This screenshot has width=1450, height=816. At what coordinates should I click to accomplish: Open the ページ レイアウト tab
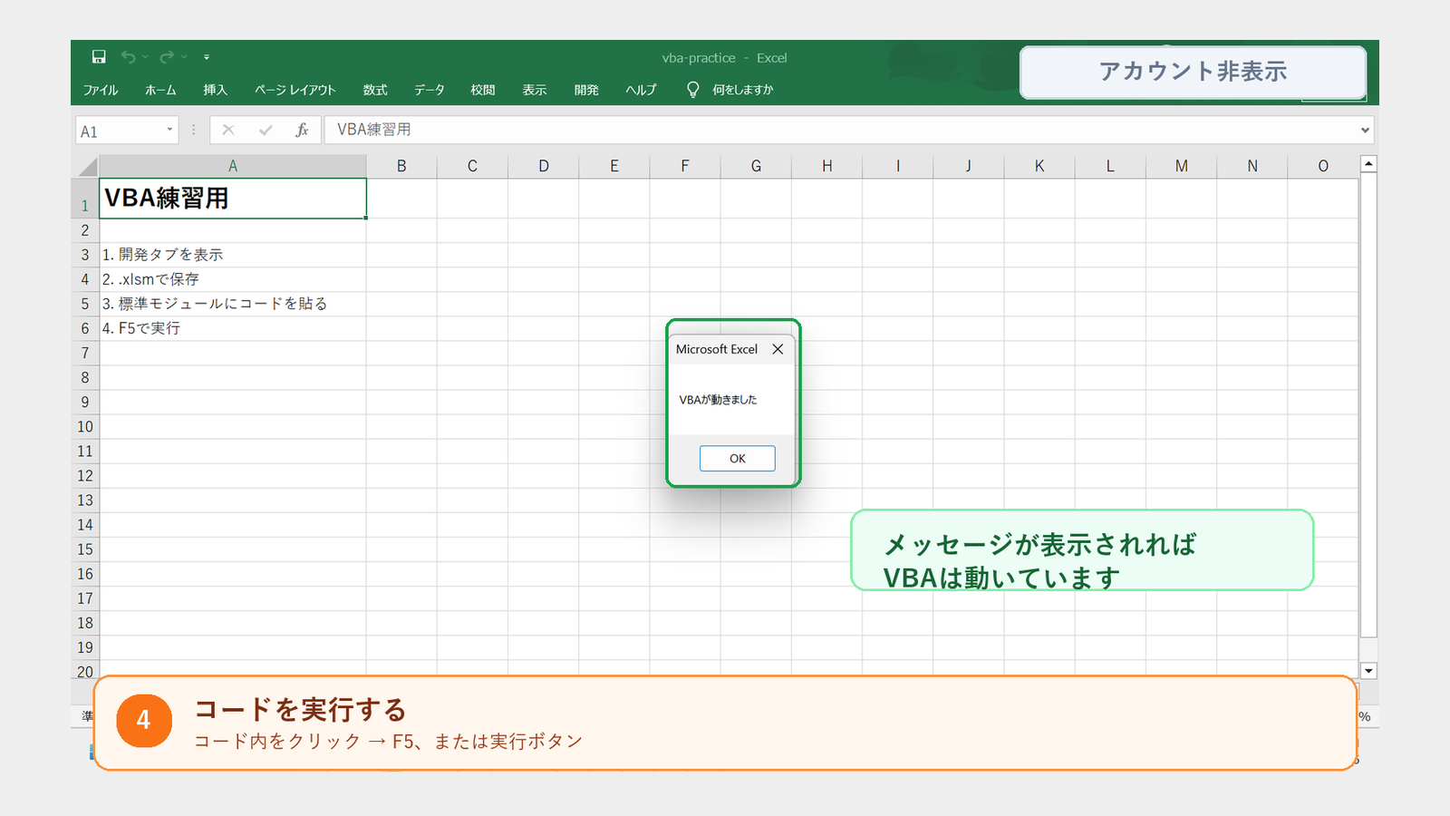pyautogui.click(x=295, y=90)
